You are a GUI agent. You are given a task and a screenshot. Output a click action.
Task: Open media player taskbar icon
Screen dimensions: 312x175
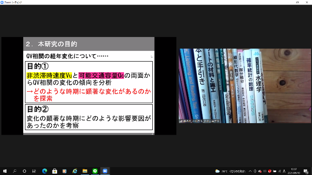click(65, 171)
